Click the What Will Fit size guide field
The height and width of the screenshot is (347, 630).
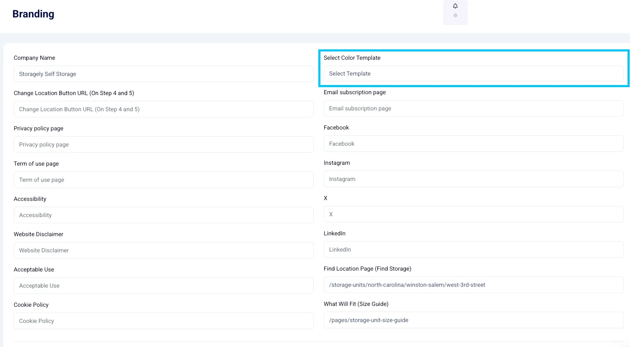pos(474,320)
